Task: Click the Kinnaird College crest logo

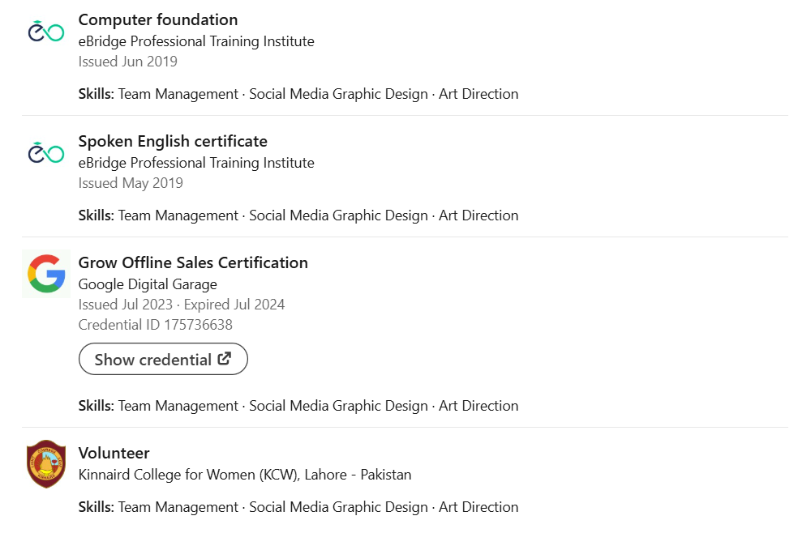Action: pos(46,464)
